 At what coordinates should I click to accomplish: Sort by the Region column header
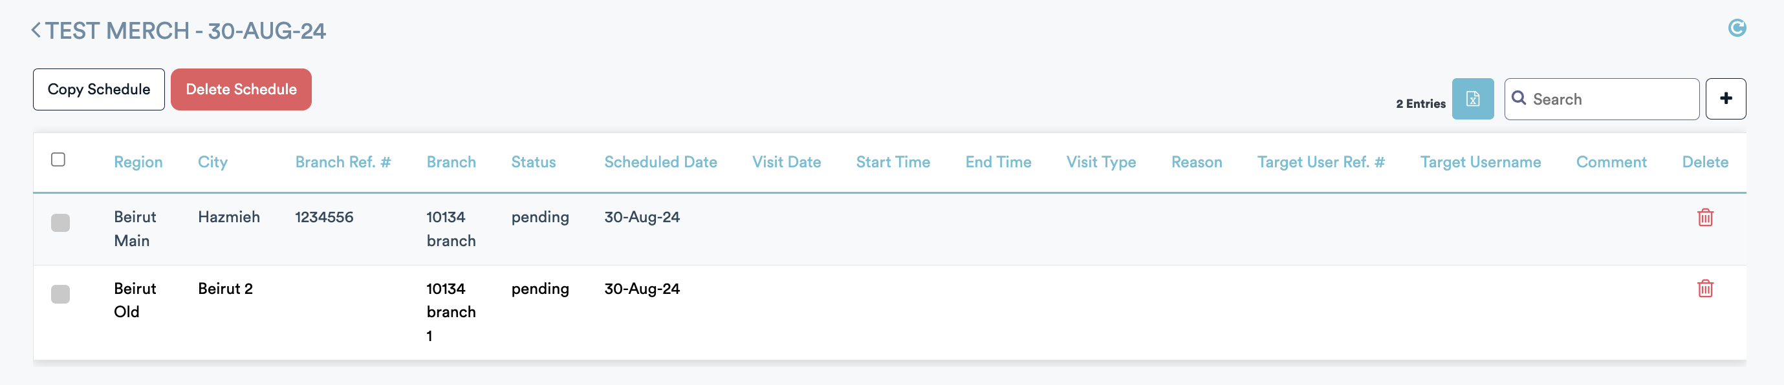pos(138,162)
